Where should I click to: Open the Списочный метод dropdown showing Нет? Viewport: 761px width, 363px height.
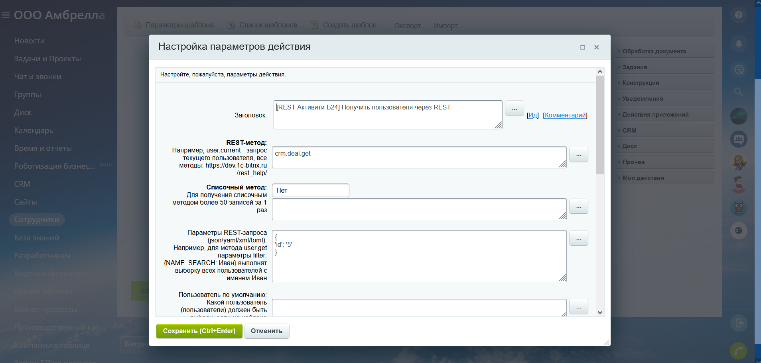click(x=311, y=190)
